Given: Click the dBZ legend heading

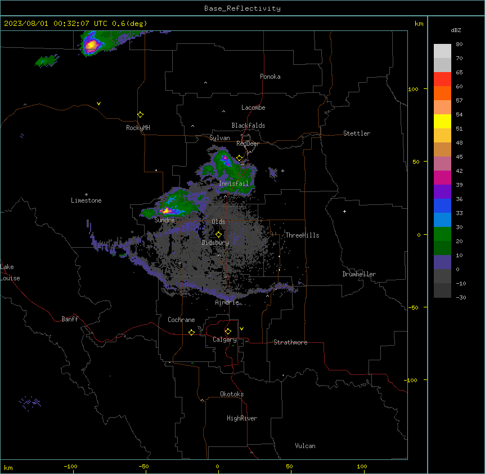Looking at the screenshot, I should [x=456, y=30].
